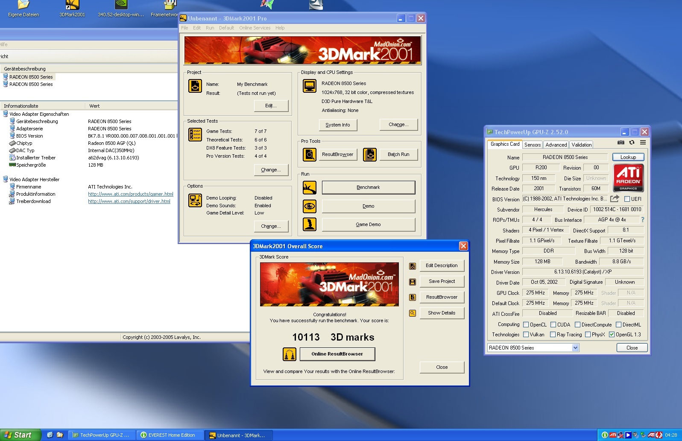Toggle the PhysX checkbox
The width and height of the screenshot is (682, 441).
tap(588, 335)
